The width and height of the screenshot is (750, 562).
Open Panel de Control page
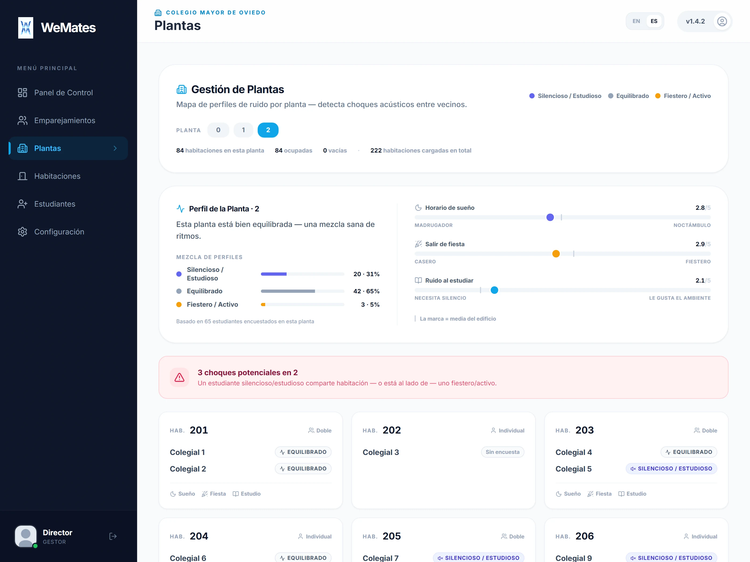[x=69, y=93]
